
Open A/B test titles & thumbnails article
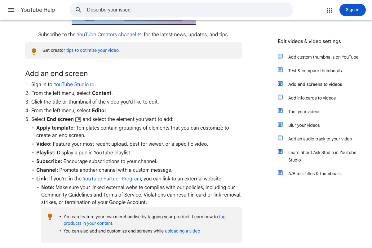315,174
